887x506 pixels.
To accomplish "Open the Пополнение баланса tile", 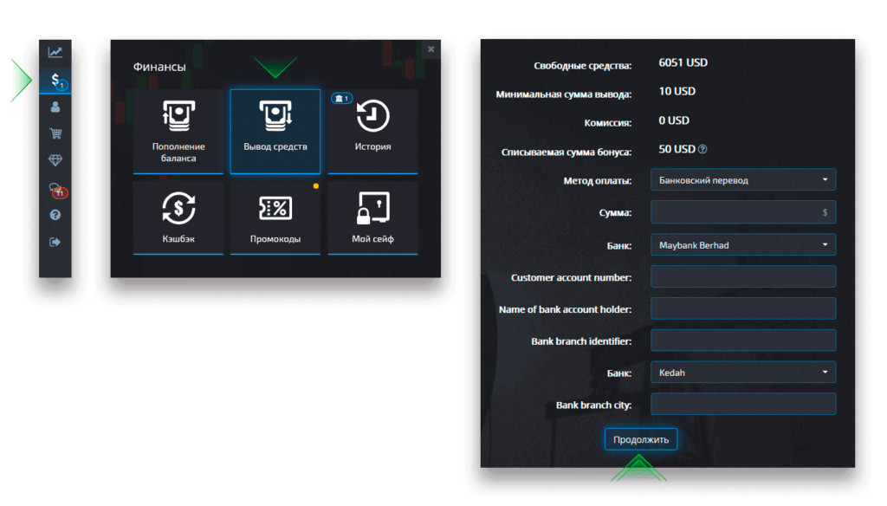I will (178, 131).
